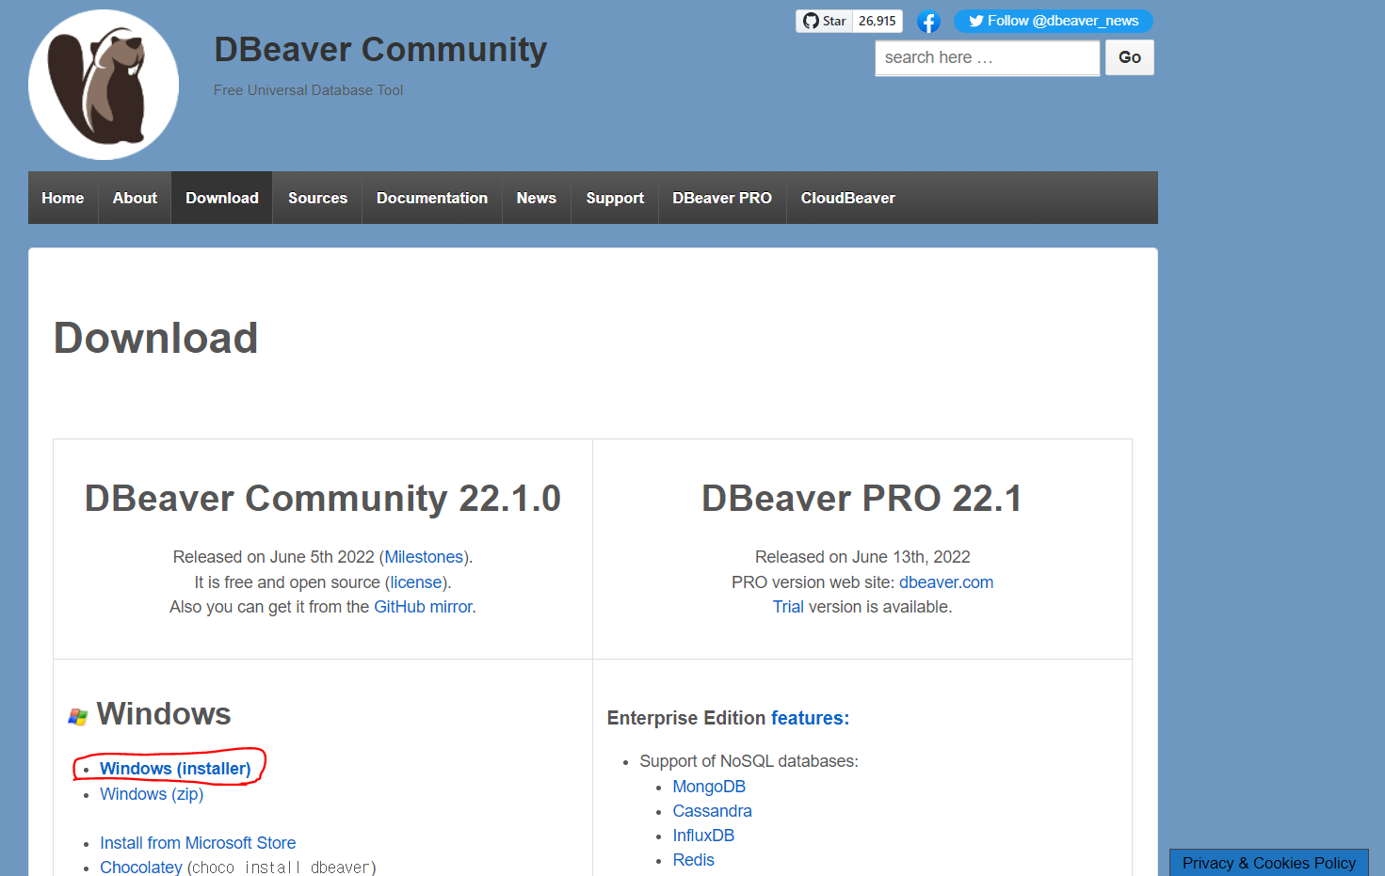Open the DBeaver PRO menu item
The width and height of the screenshot is (1385, 876).
click(722, 198)
